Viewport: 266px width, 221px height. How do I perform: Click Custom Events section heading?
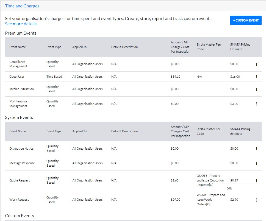[x=20, y=216]
